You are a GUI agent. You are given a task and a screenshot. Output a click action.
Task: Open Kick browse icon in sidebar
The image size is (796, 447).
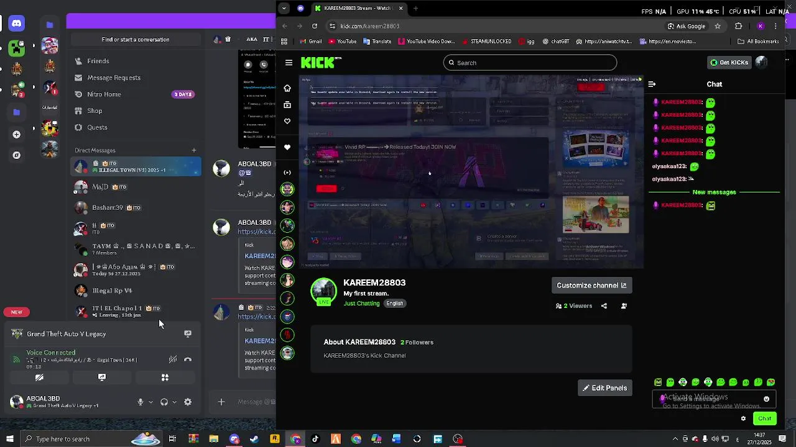287,105
